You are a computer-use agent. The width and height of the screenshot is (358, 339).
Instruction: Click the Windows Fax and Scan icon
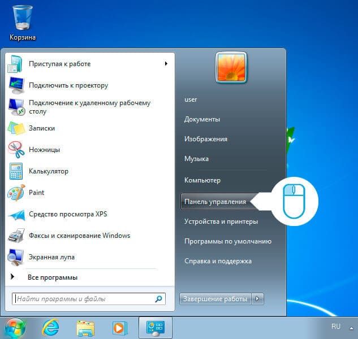click(x=16, y=236)
